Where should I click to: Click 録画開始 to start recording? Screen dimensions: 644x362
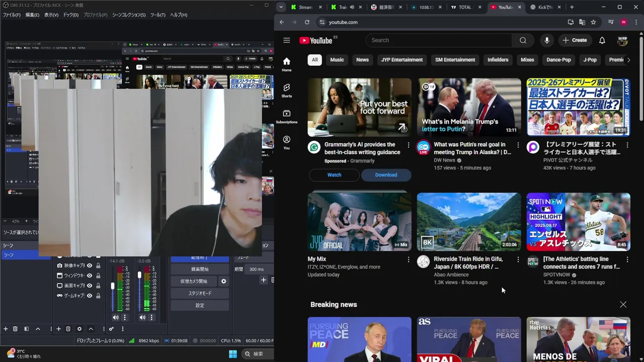200,269
